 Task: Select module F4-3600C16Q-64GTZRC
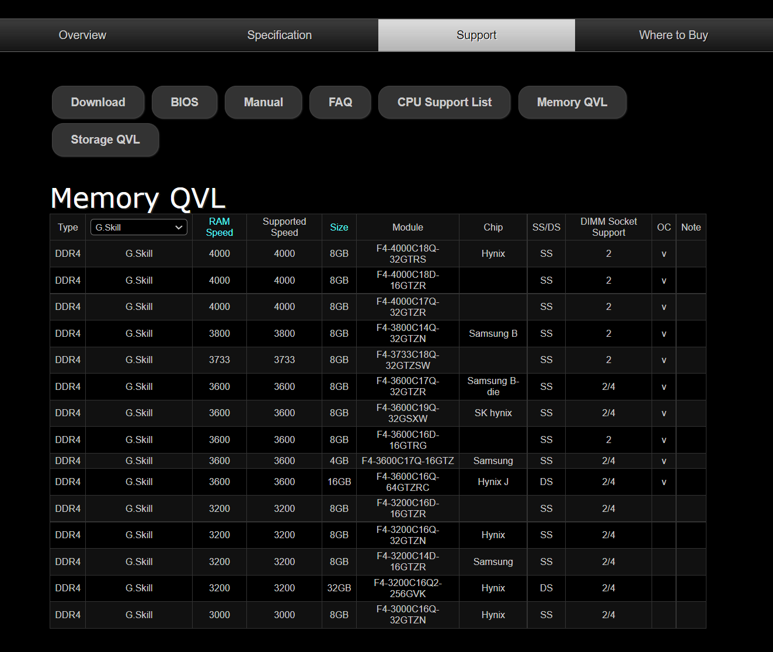click(408, 482)
